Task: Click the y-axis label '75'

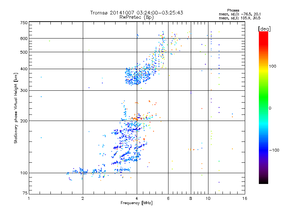Action: pyautogui.click(x=25, y=193)
